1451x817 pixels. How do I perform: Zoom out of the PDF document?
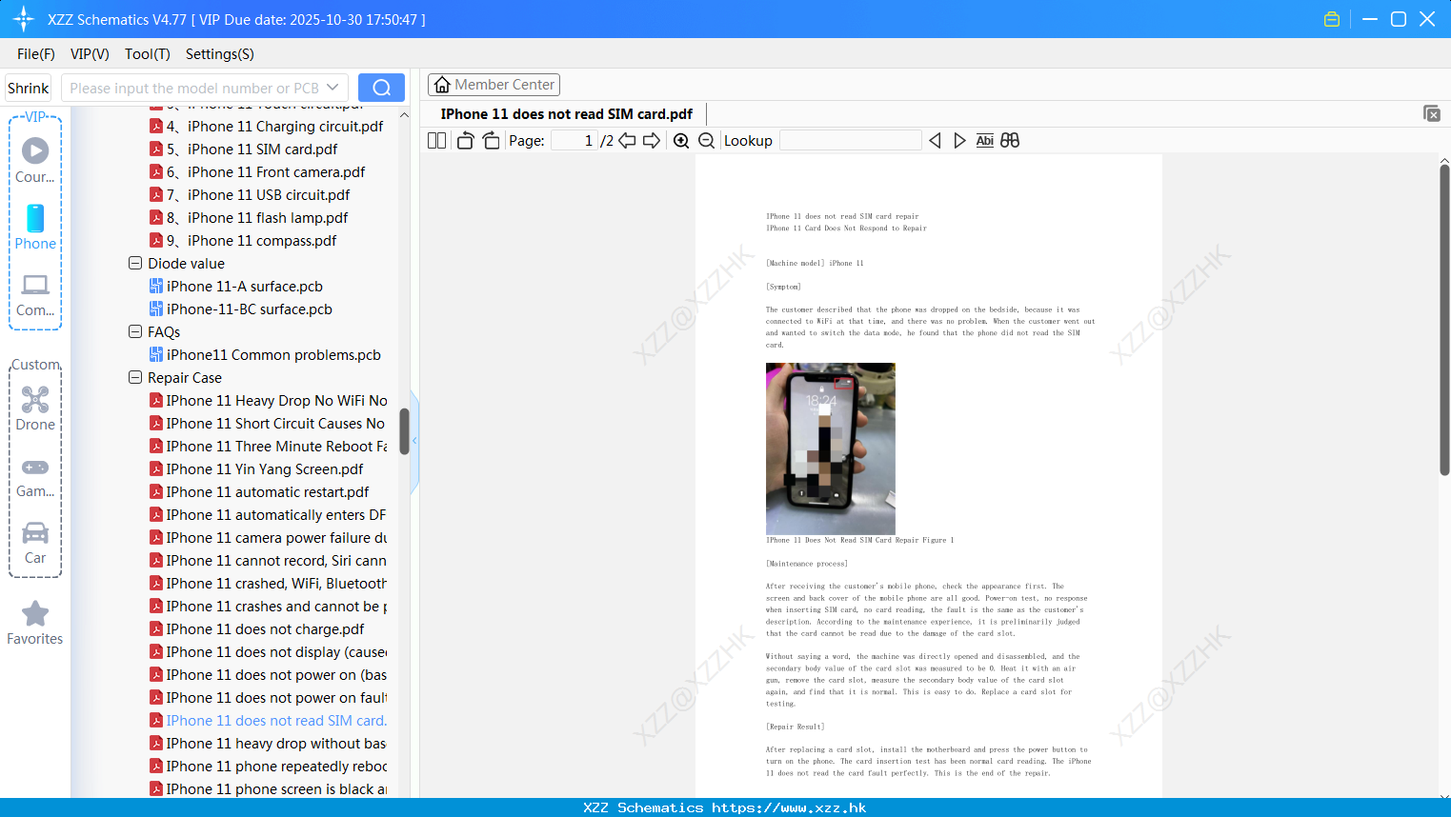[x=707, y=141]
